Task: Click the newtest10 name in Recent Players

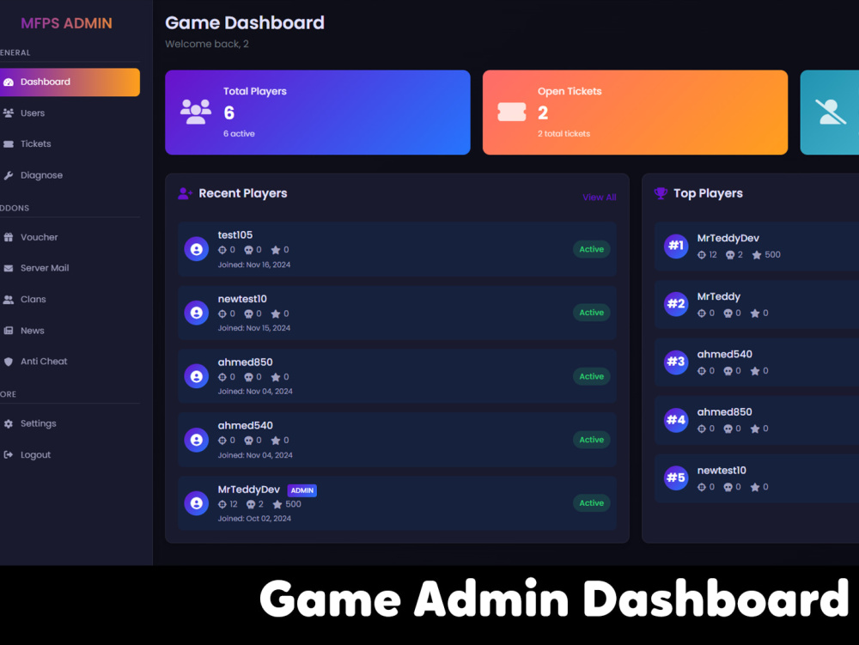Action: pyautogui.click(x=242, y=299)
